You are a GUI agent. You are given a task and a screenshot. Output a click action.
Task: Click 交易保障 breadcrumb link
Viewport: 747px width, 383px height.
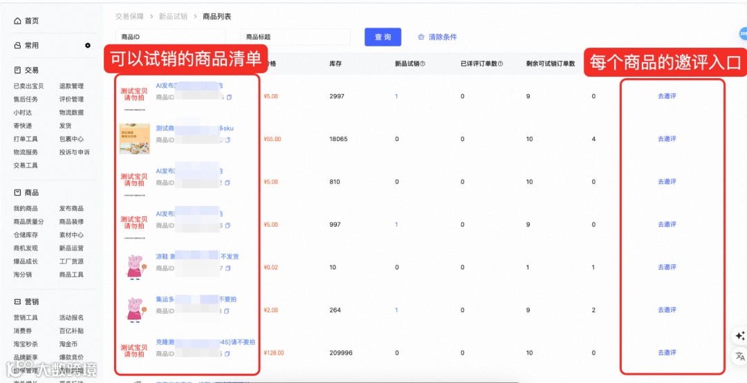pos(129,16)
